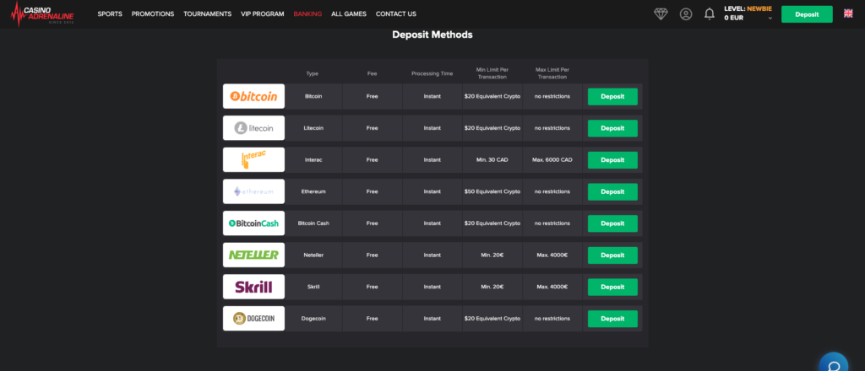Open the notifications bell
Image resolution: width=865 pixels, height=371 pixels.
pos(710,14)
